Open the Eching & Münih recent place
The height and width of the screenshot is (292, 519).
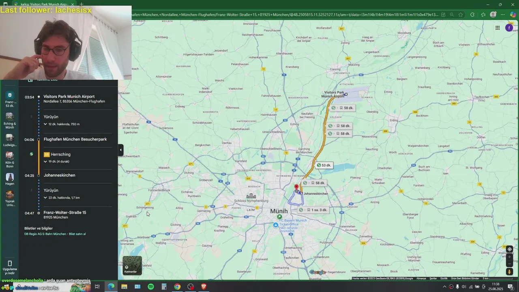(x=10, y=121)
